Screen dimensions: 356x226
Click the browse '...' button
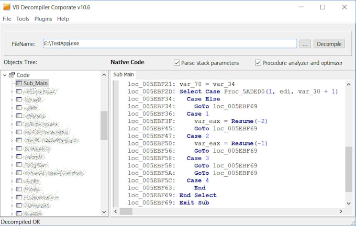point(305,44)
